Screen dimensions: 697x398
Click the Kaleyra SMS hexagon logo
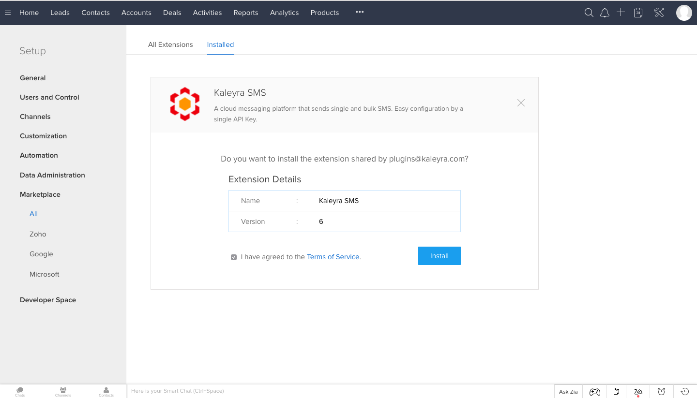185,104
